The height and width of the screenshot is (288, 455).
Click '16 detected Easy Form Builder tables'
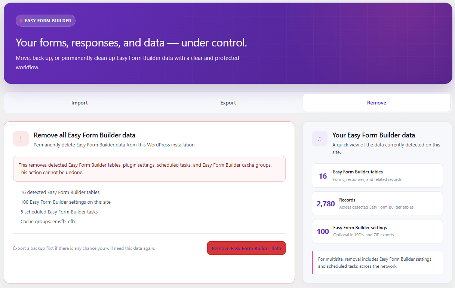click(60, 192)
